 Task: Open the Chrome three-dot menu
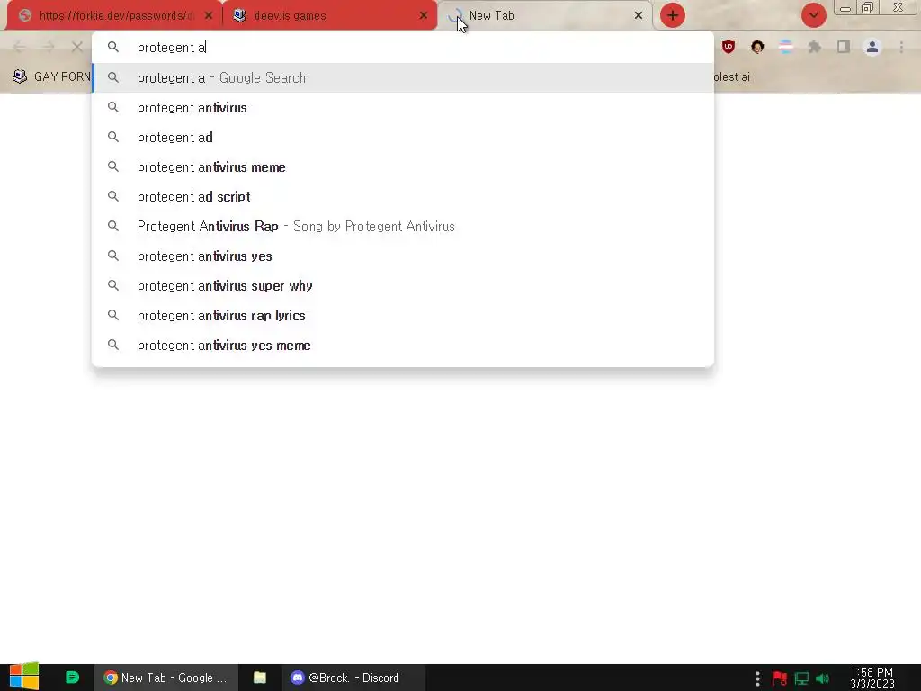[901, 47]
